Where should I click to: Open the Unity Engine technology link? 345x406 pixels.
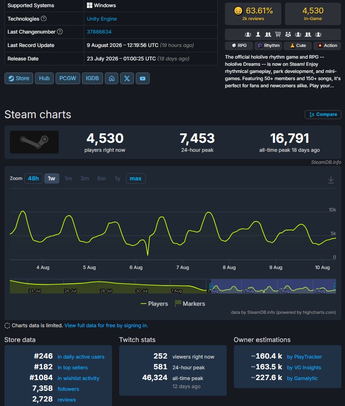click(102, 19)
